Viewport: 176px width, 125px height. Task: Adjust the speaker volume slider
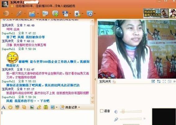(131, 111)
